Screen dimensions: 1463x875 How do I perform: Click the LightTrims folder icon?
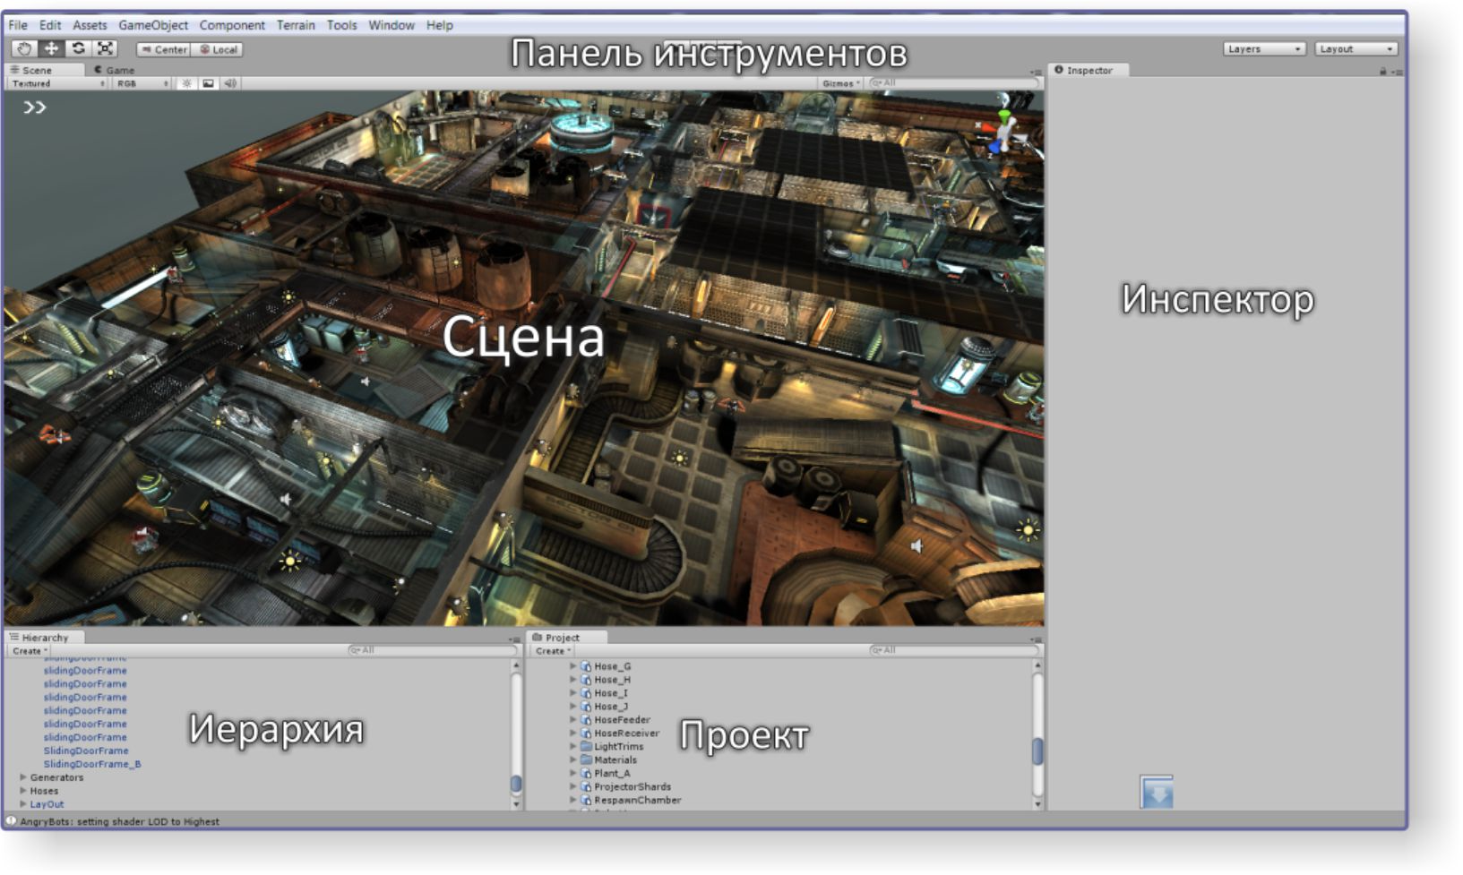tap(586, 746)
